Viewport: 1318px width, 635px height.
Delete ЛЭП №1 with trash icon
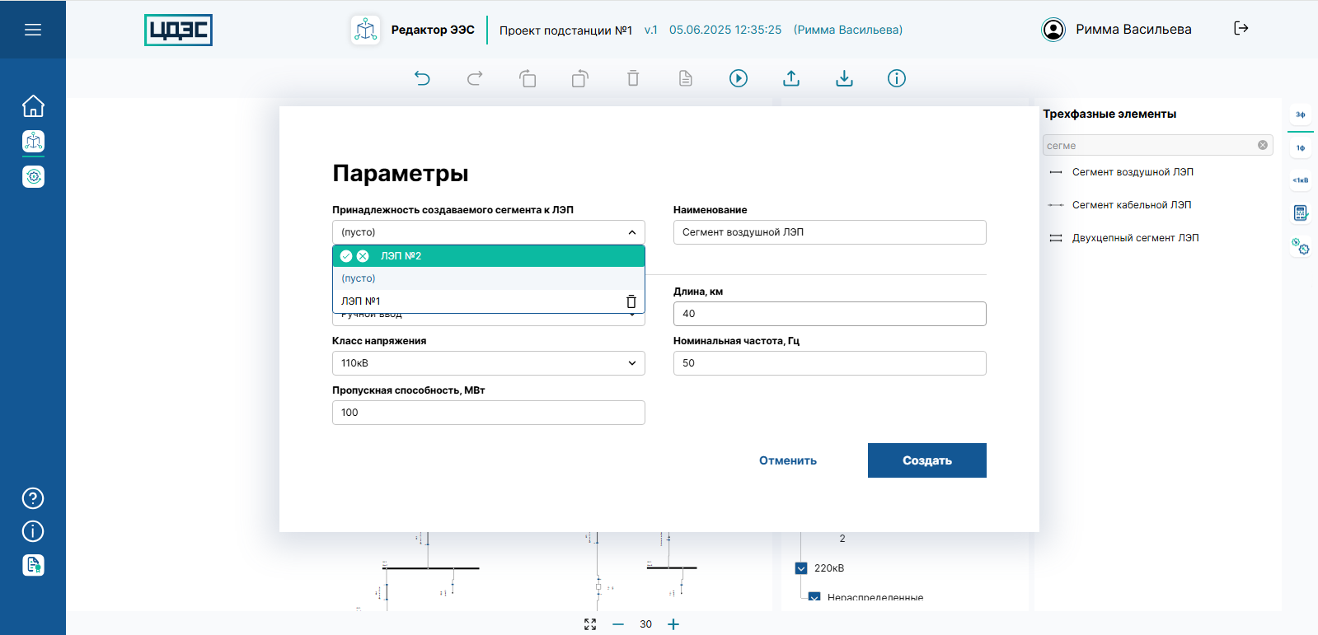[631, 301]
